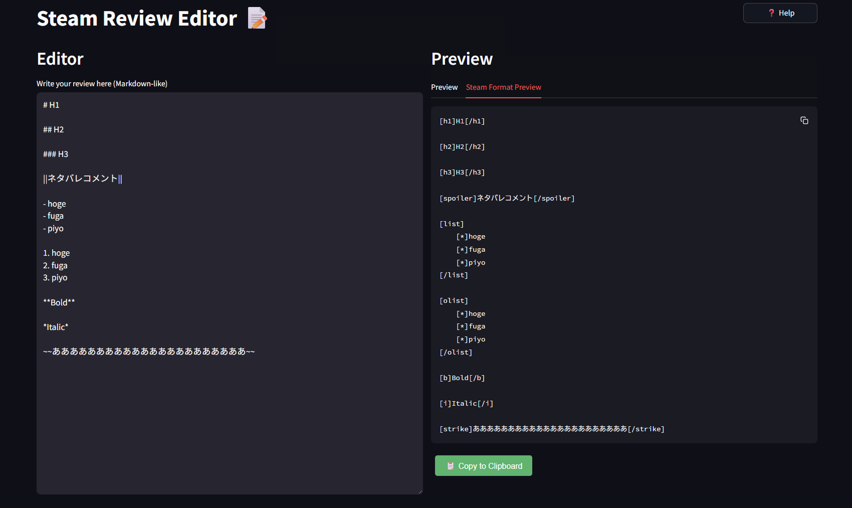Click the copy icon in the code block

point(804,120)
